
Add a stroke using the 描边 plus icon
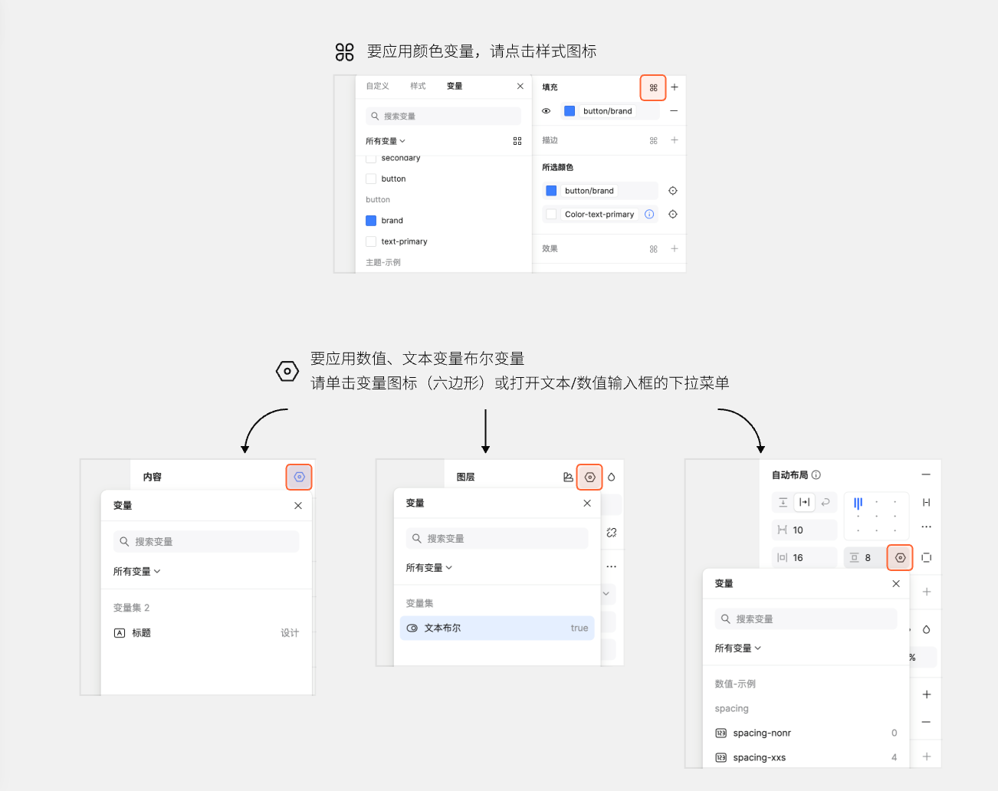coord(675,140)
